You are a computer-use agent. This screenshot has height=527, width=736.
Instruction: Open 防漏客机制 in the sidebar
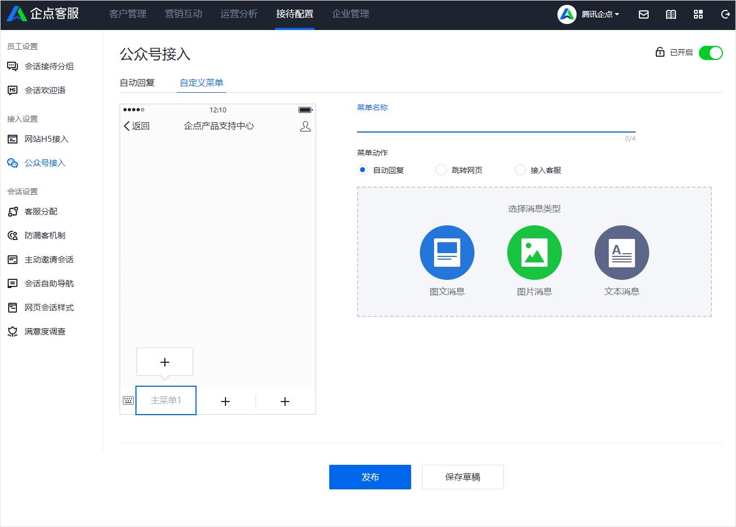[44, 235]
